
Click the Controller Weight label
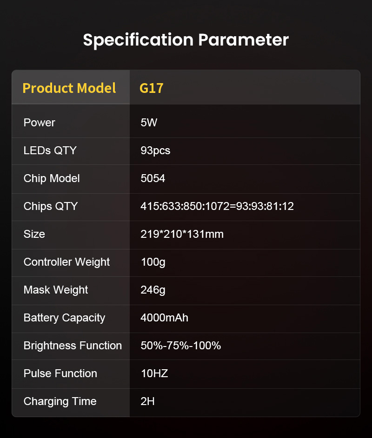[x=66, y=262]
